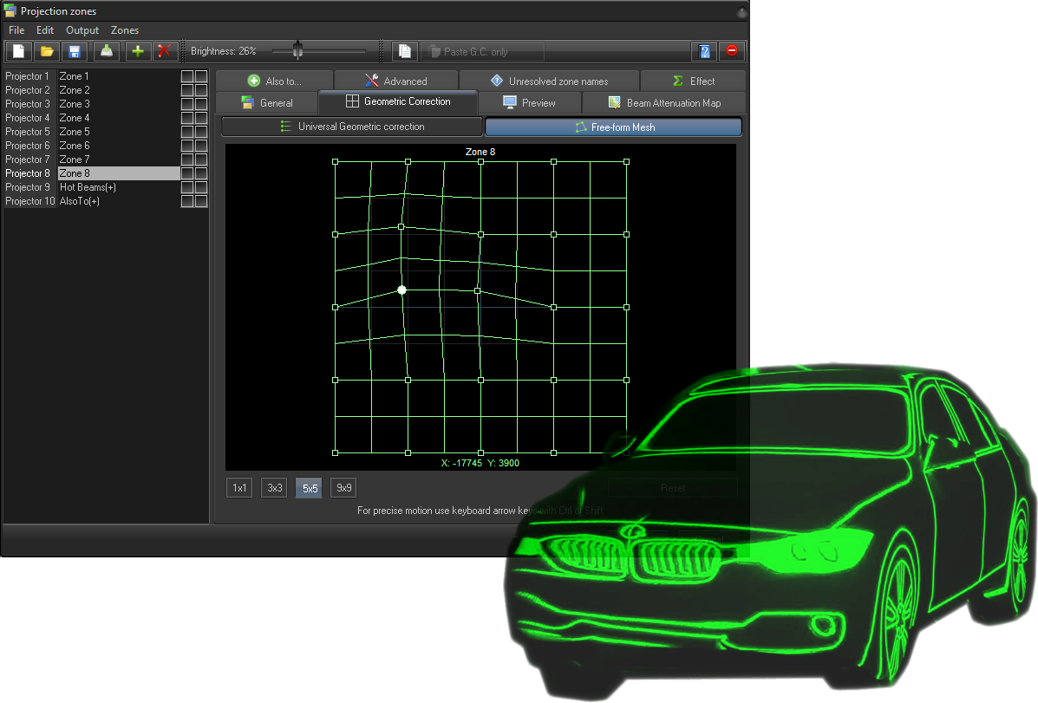Toggle first checkbox of Zone 6 row

point(187,146)
